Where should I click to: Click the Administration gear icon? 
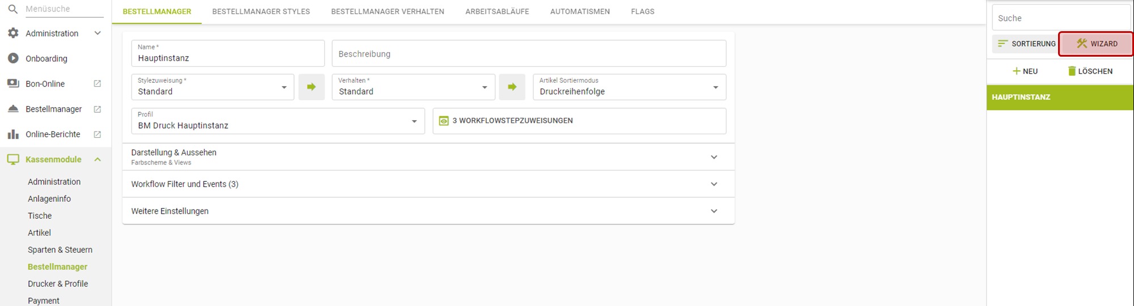tap(13, 33)
